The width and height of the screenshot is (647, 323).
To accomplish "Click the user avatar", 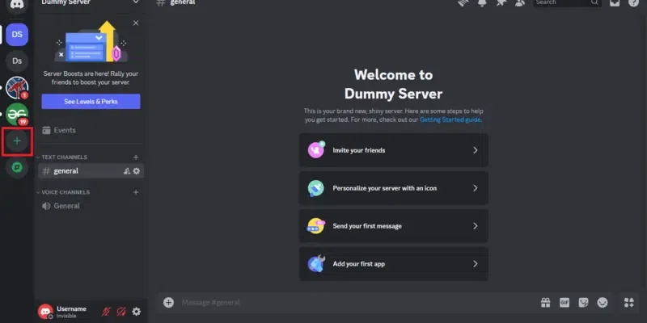I will [45, 312].
